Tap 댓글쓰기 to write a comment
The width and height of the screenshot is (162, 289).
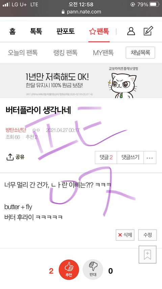point(130,158)
